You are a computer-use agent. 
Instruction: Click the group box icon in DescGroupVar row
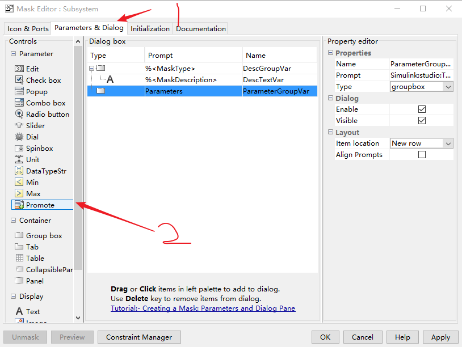click(x=101, y=68)
